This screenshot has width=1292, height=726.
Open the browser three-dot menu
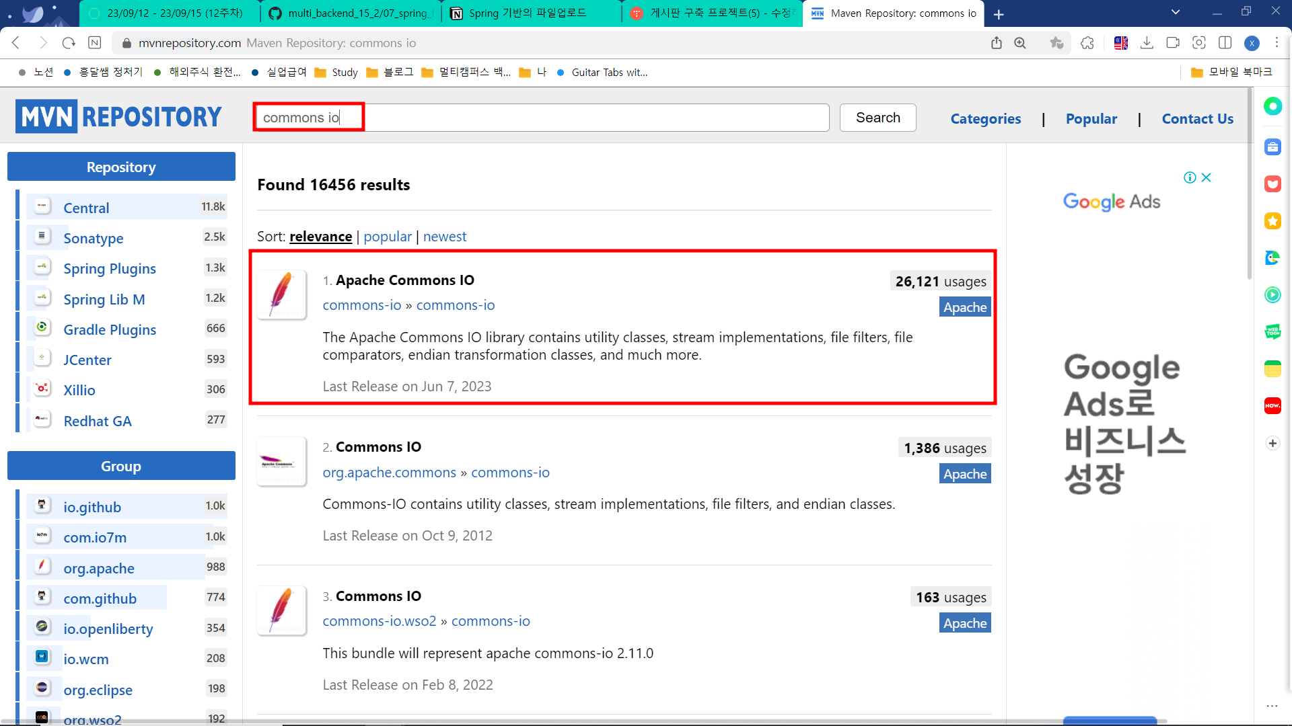(x=1277, y=43)
